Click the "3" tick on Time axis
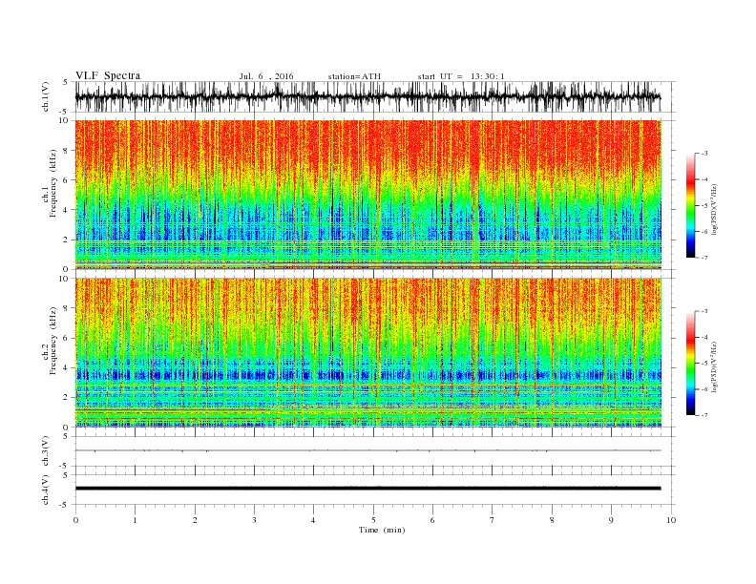Screen dimensions: 756x584 pyautogui.click(x=254, y=520)
